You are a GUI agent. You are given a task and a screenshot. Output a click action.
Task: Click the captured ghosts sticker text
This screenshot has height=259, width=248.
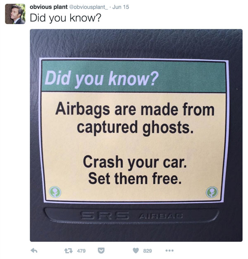point(135,128)
